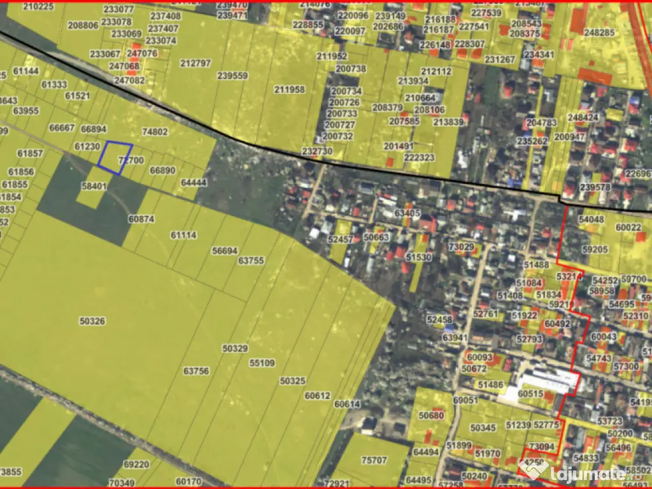
Task: Select parcel 211958 on the map
Action: 290,89
